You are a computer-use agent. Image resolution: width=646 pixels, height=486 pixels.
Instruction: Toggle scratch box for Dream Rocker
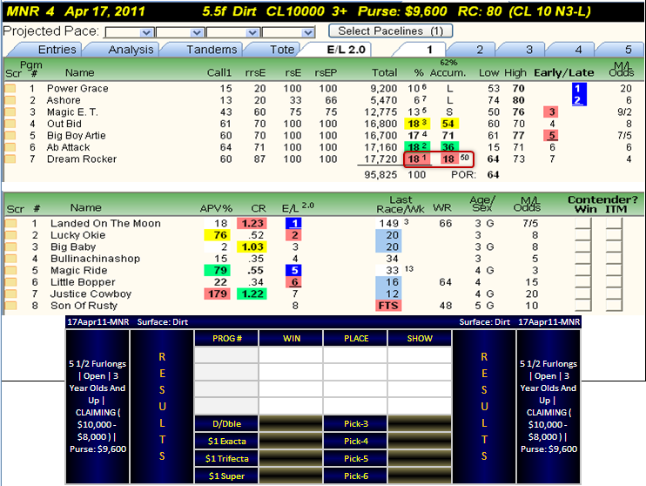[x=10, y=159]
